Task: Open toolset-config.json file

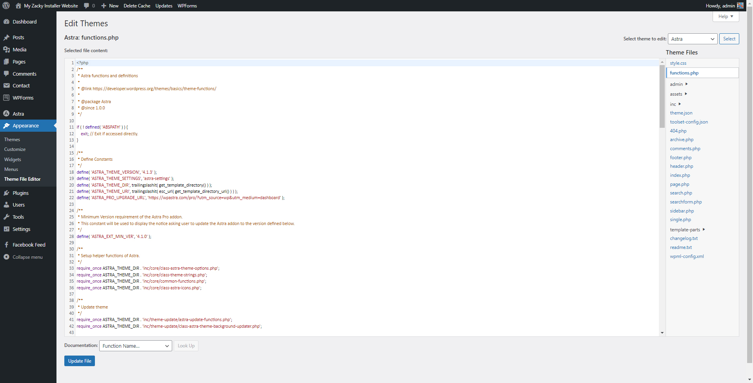Action: [x=689, y=122]
